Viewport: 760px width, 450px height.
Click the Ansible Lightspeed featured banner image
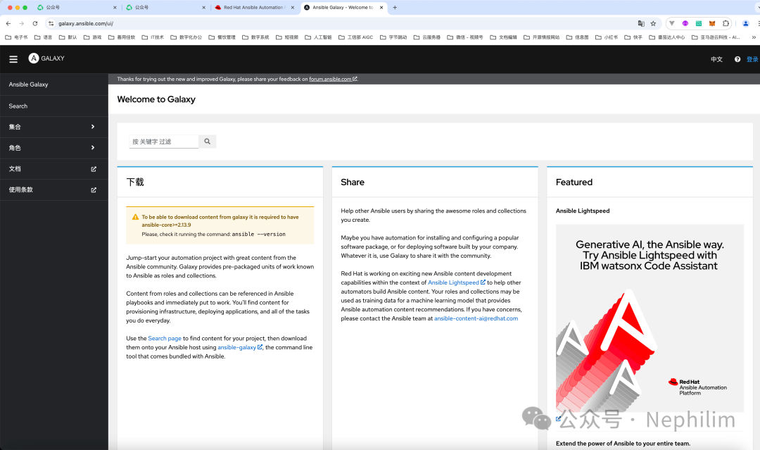650,318
